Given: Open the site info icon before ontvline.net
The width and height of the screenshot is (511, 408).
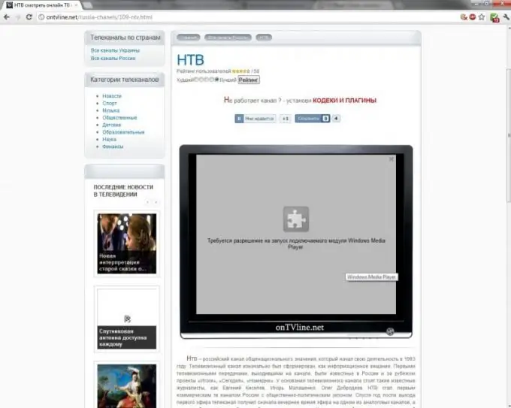Looking at the screenshot, I should coord(41,17).
